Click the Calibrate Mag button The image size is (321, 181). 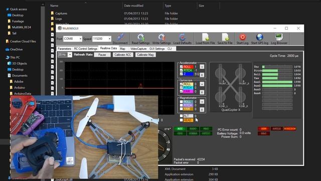click(x=145, y=55)
